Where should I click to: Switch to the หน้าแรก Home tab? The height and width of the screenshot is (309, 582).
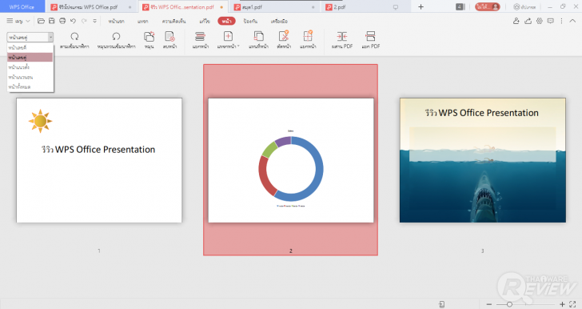[116, 21]
